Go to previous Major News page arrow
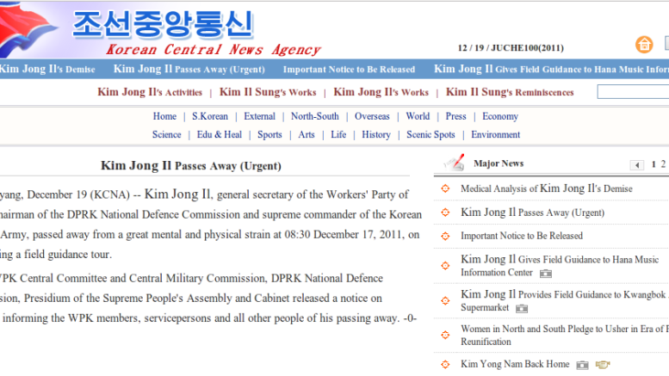This screenshot has width=669, height=376. (x=637, y=165)
